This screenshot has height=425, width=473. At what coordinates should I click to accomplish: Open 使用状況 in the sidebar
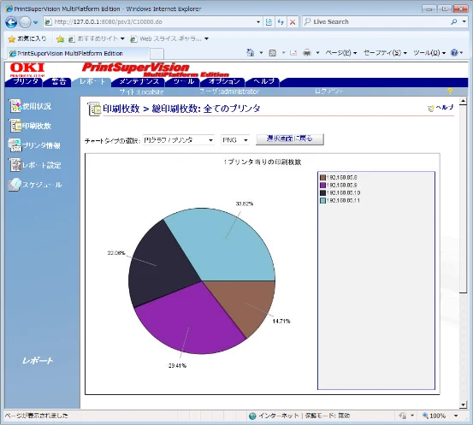(x=30, y=106)
